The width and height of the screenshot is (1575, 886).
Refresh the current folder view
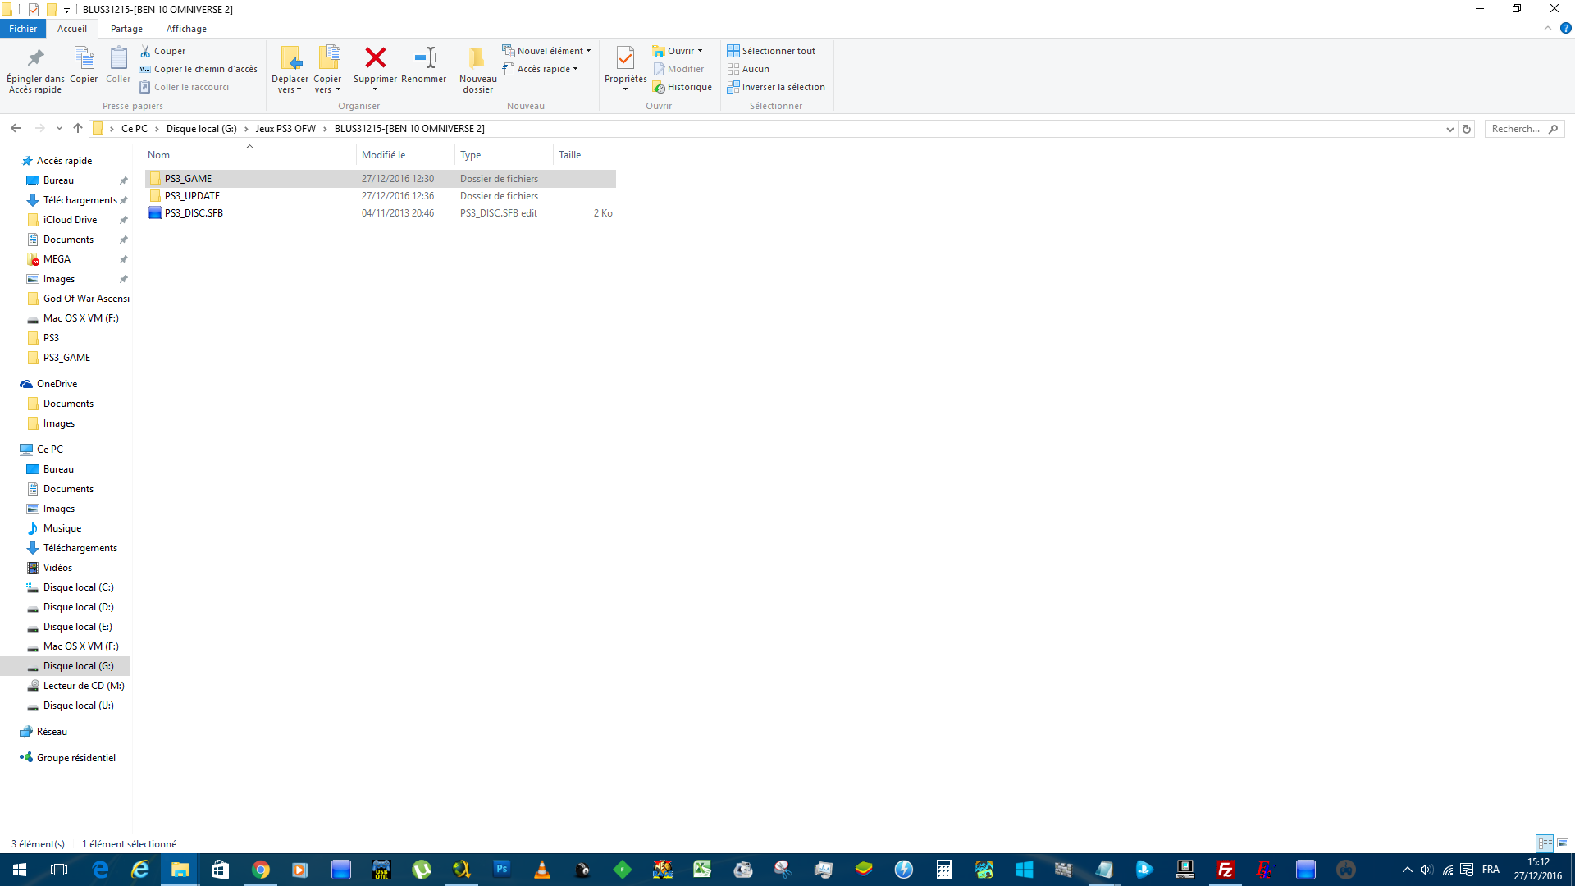click(1467, 129)
